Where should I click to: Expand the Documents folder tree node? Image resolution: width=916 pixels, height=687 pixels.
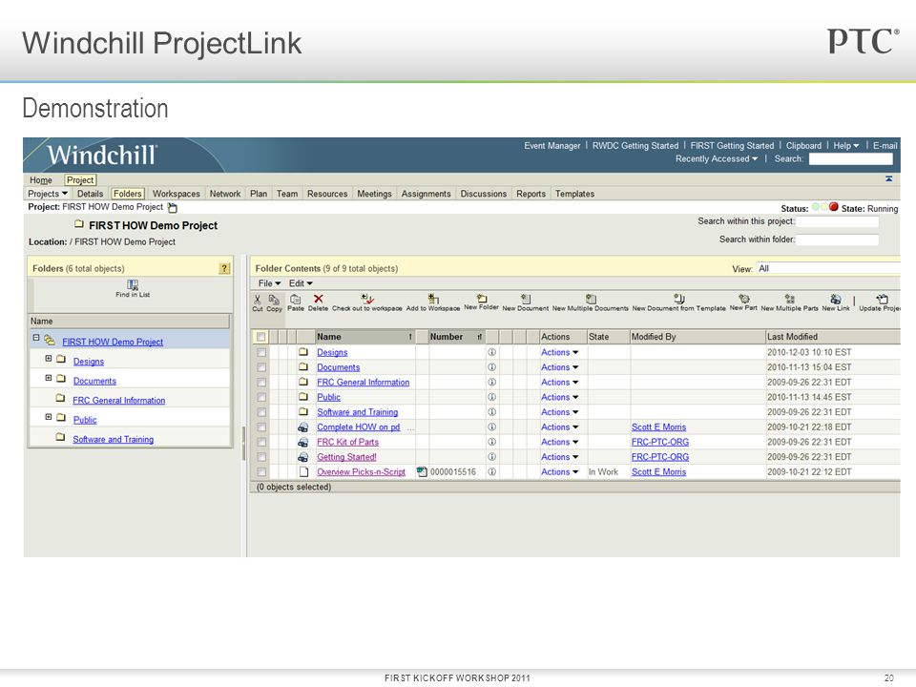click(49, 378)
